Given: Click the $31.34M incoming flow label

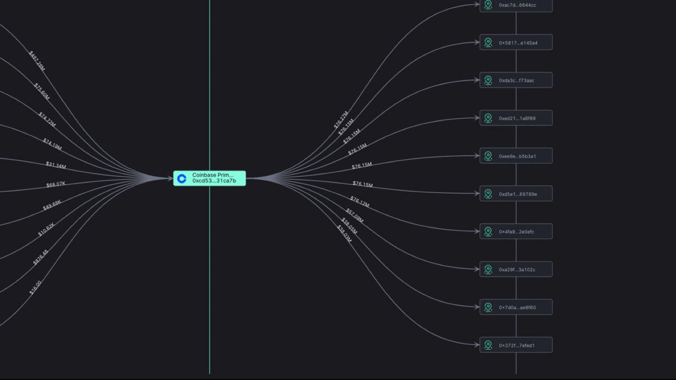Looking at the screenshot, I should (x=56, y=165).
